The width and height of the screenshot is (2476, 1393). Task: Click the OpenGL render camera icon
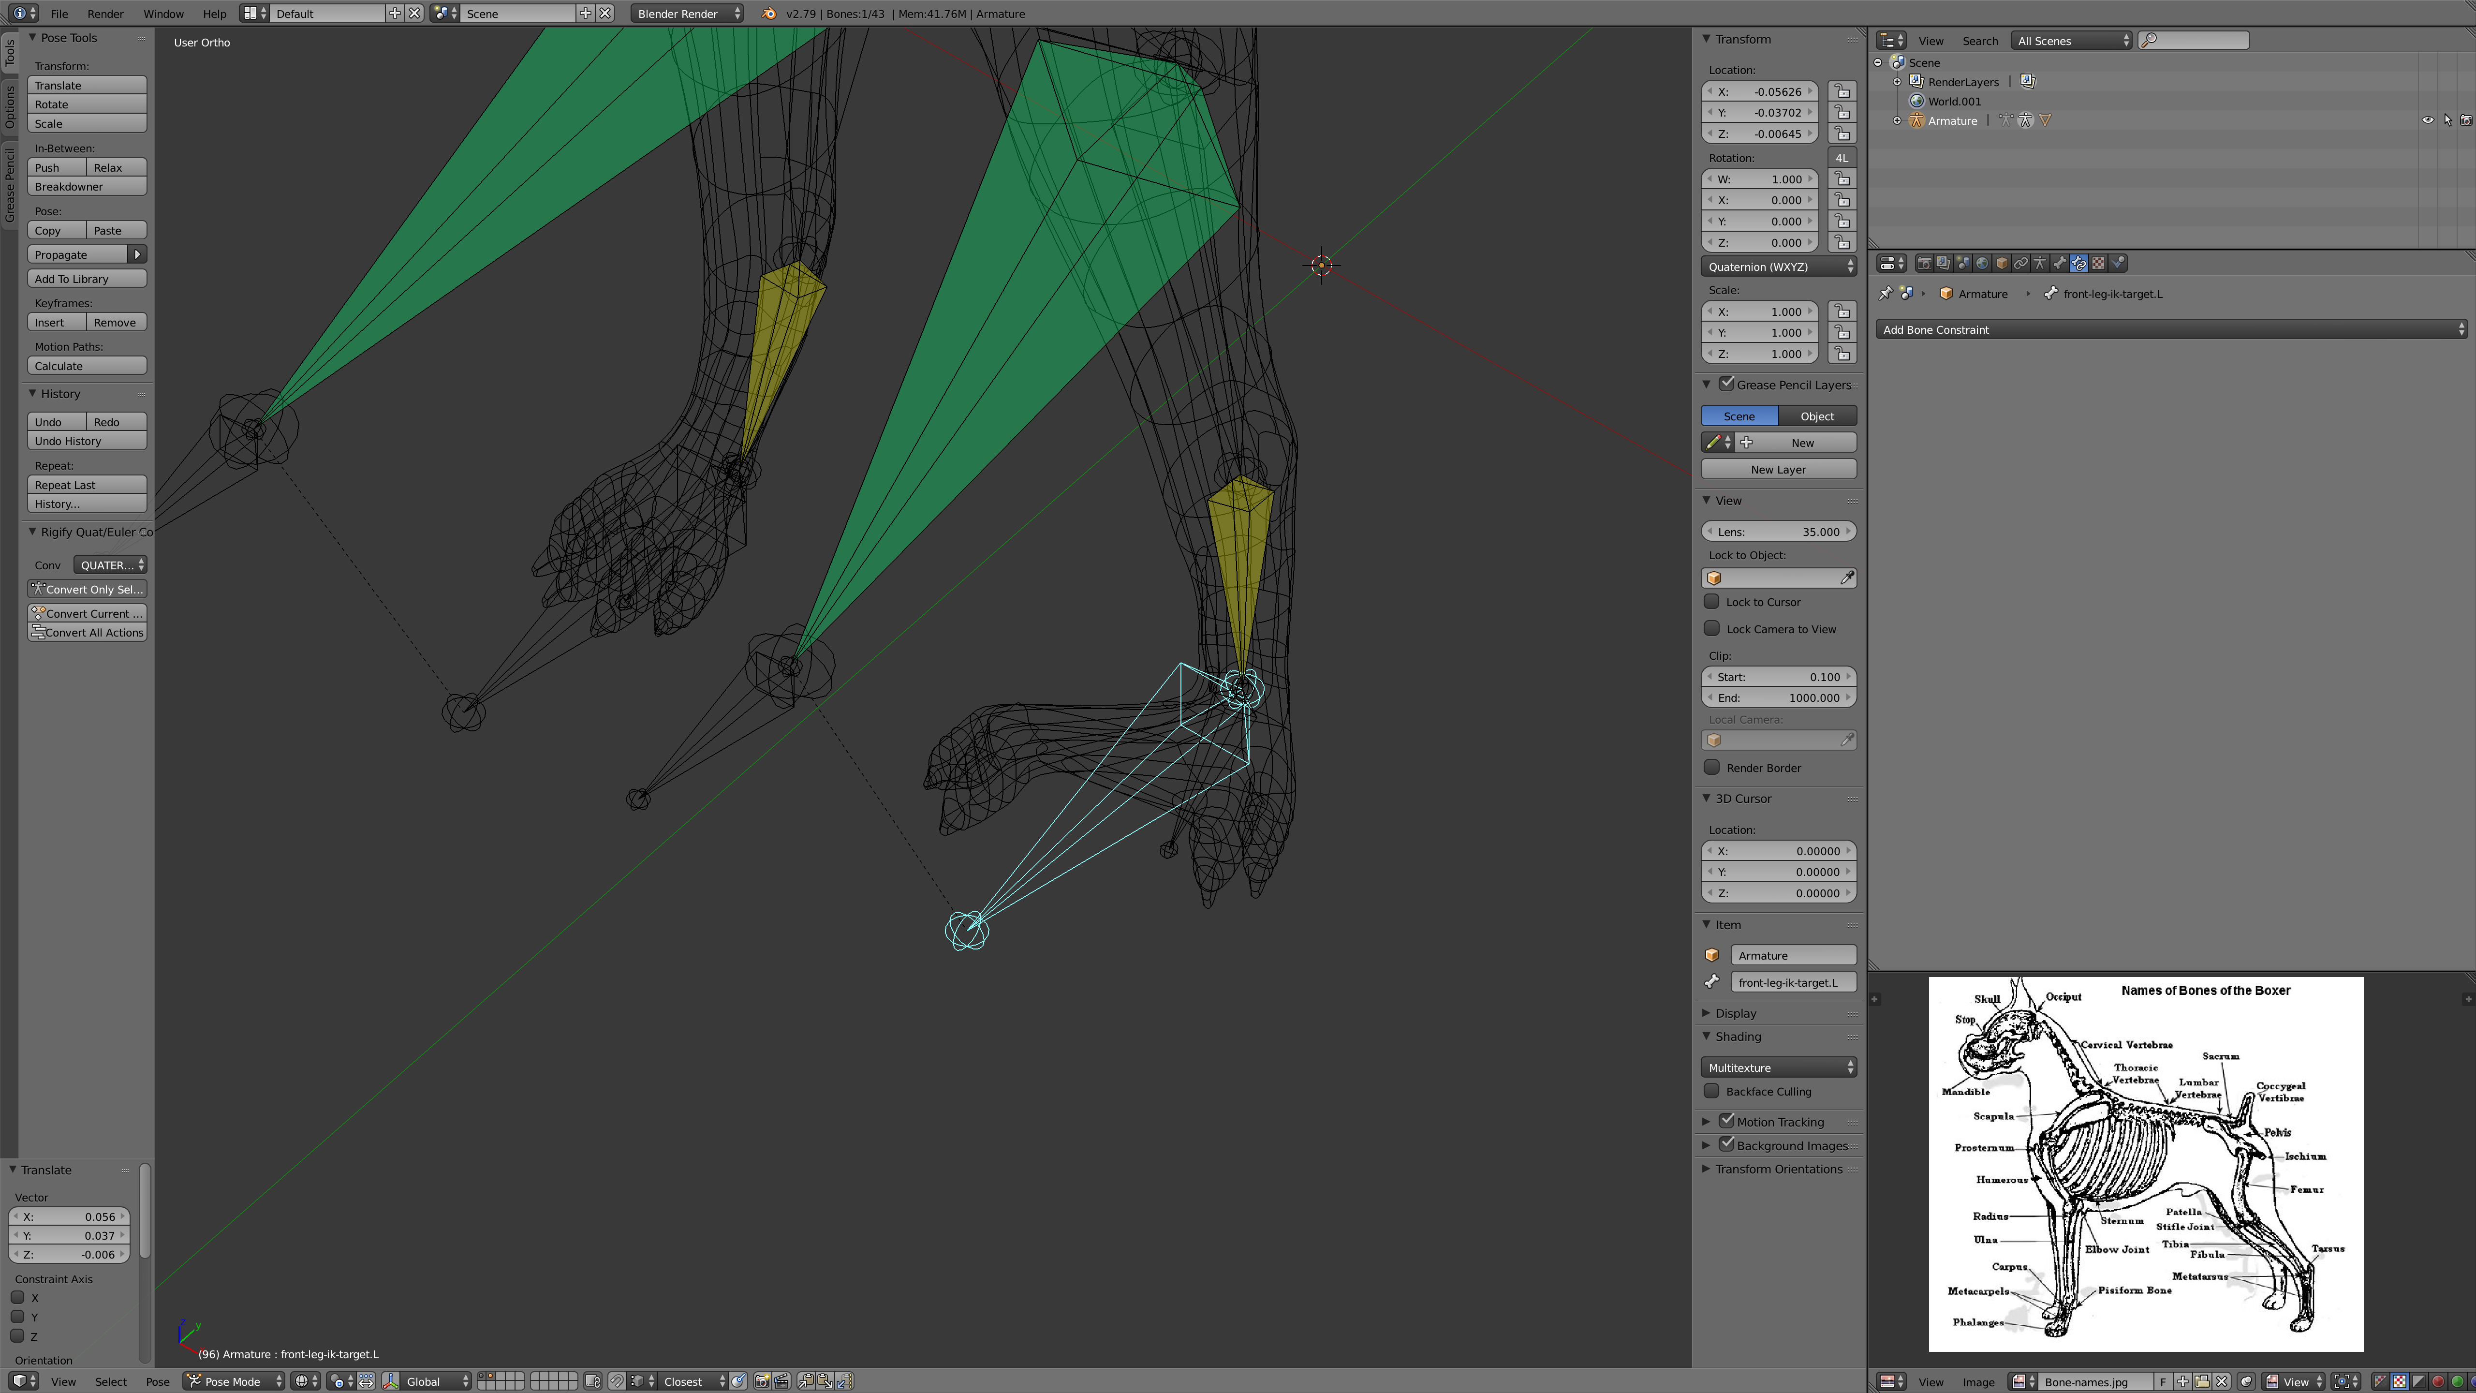click(x=762, y=1381)
